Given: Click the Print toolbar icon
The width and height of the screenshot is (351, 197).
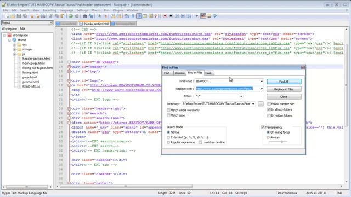Looking at the screenshot, I should tap(43, 16).
